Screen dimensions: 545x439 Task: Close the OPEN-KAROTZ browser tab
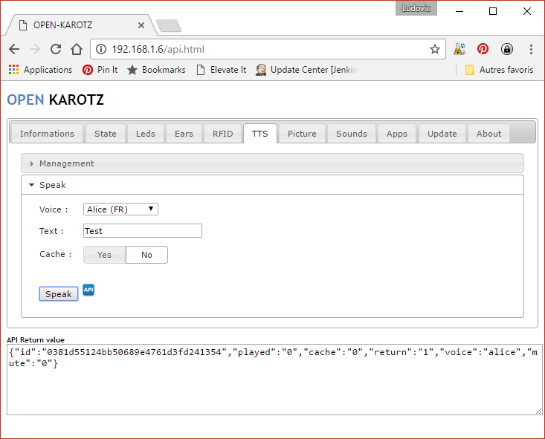[x=141, y=25]
